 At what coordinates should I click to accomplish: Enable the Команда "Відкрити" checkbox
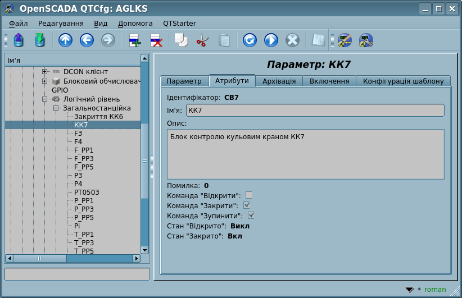pyautogui.click(x=249, y=195)
